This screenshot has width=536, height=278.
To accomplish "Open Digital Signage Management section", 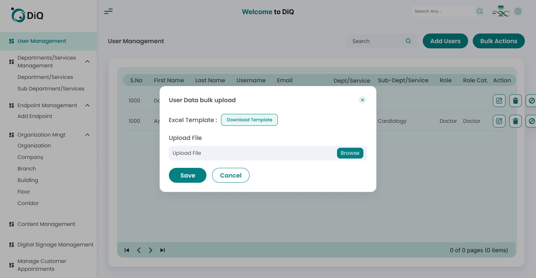I will coord(55,245).
